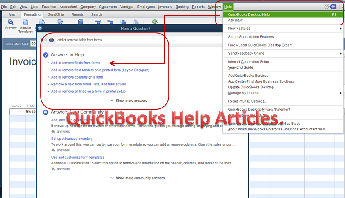Click the CLASS column header

click(16, 106)
